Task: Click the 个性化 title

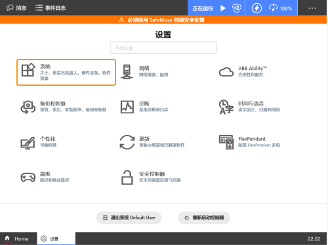Action: click(48, 139)
